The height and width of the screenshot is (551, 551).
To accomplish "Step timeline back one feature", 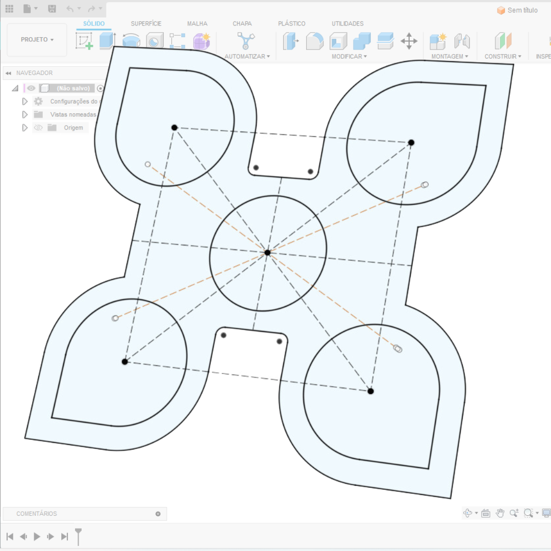I will (x=23, y=537).
